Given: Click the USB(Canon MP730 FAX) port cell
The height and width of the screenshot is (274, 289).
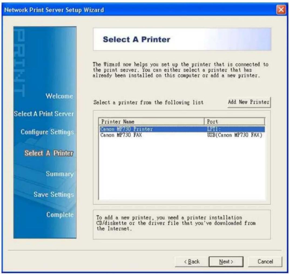Looking at the screenshot, I should pos(234,135).
